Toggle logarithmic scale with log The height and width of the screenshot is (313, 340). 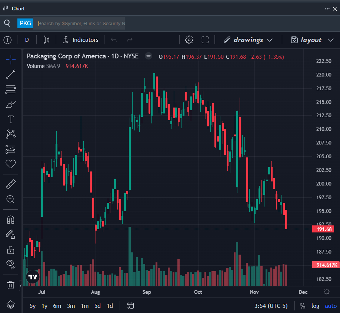[x=315, y=306]
